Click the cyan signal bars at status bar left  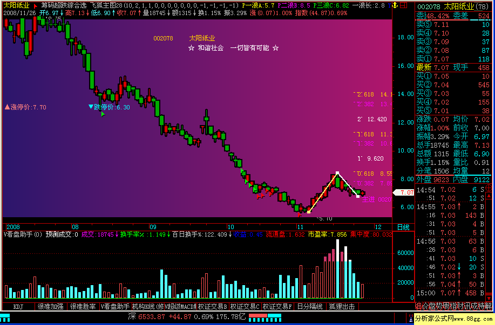click(5, 317)
